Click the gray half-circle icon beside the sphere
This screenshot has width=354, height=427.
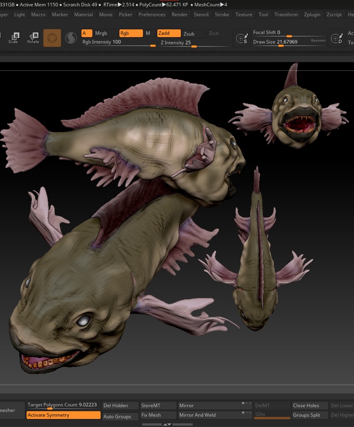tap(71, 38)
